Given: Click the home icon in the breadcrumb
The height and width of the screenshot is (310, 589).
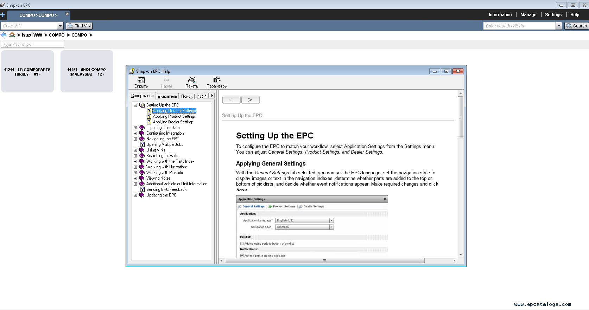Looking at the screenshot, I should tap(12, 34).
